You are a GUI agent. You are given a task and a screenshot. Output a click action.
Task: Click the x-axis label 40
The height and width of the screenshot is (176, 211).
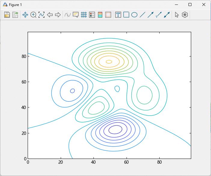[x=93, y=162]
